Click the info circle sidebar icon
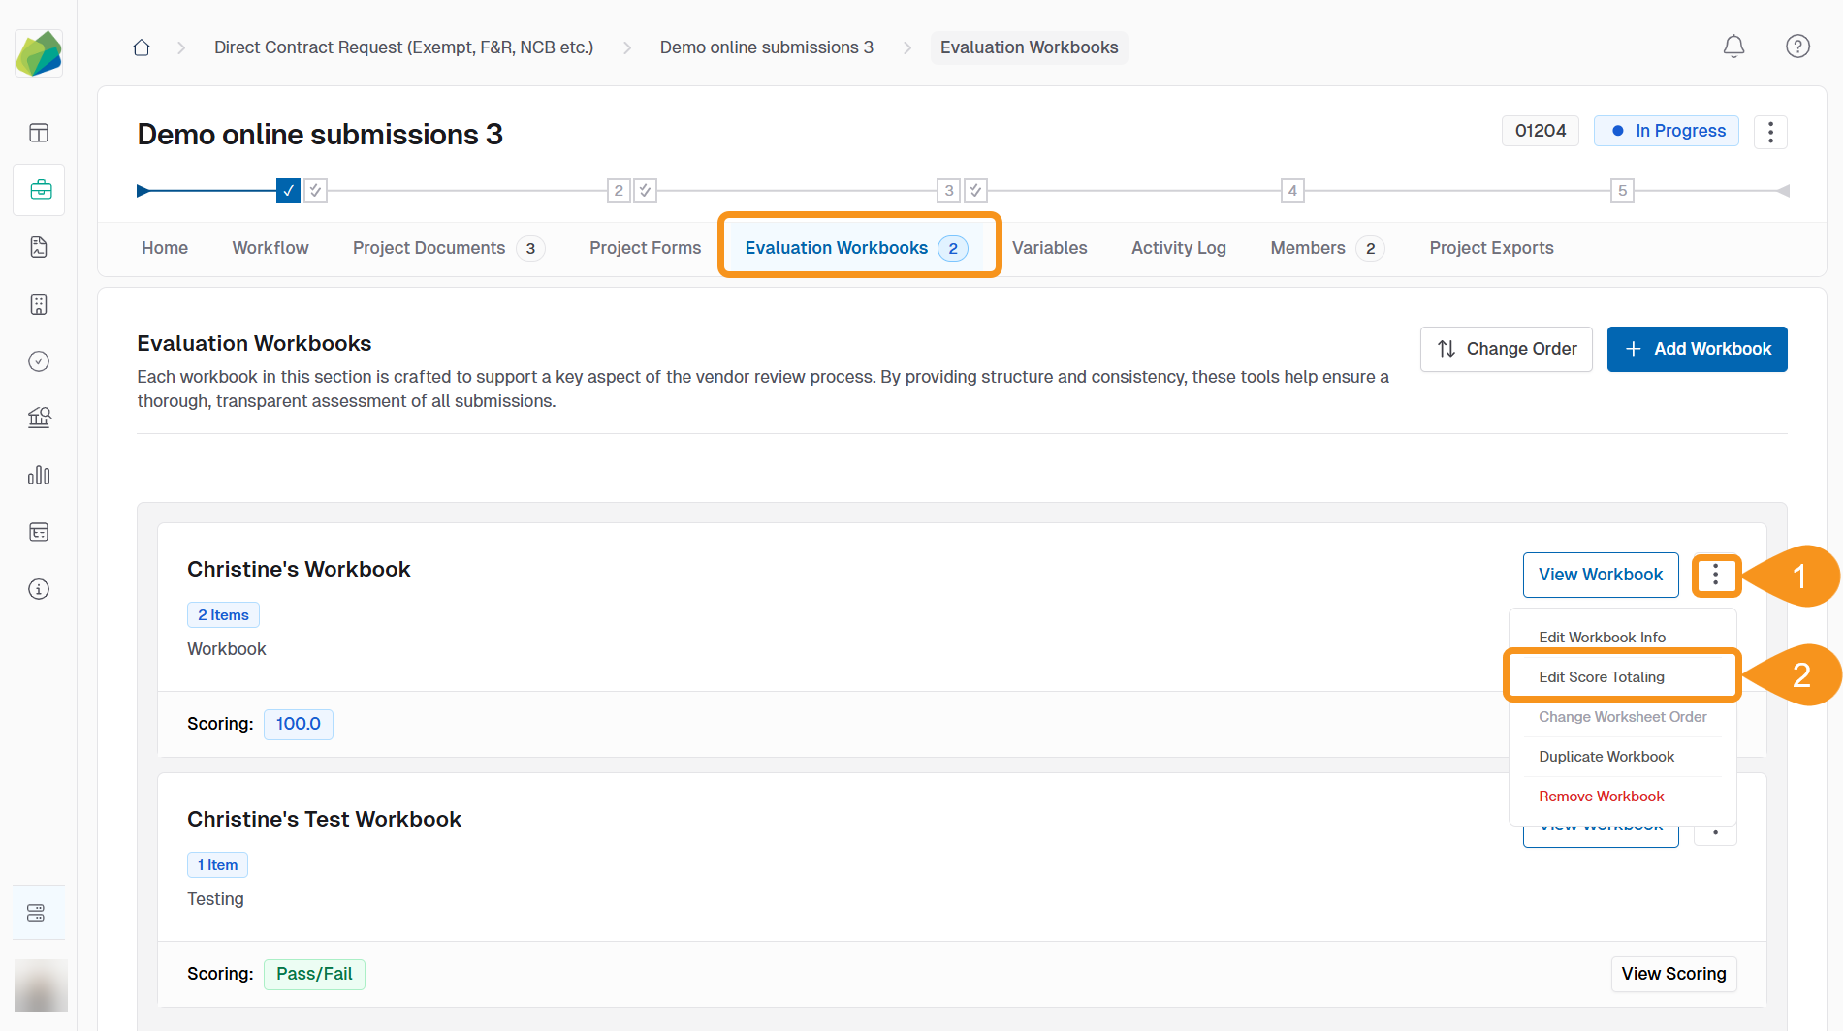The image size is (1844, 1031). tap(39, 589)
